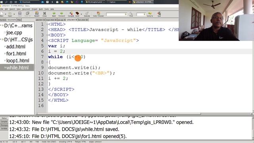The image size is (254, 143).
Task: Collapse the brace fold marker on line 8
Action: (47, 62)
